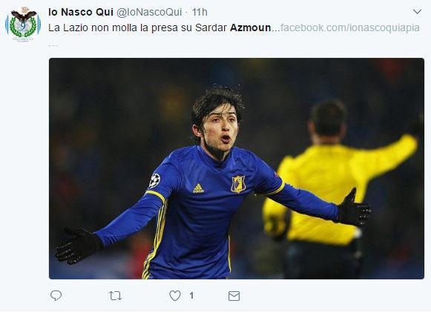Share via the envelope message icon
The height and width of the screenshot is (312, 431).
tap(234, 296)
